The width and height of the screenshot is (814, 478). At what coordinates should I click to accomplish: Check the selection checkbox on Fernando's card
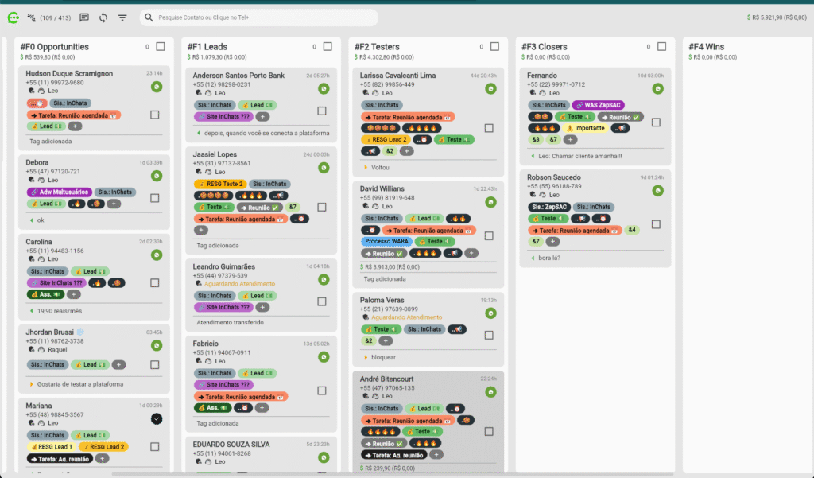pyautogui.click(x=656, y=122)
